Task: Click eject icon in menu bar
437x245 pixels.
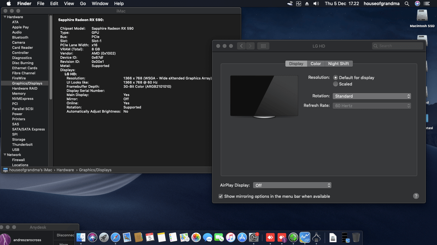Action: point(307,4)
